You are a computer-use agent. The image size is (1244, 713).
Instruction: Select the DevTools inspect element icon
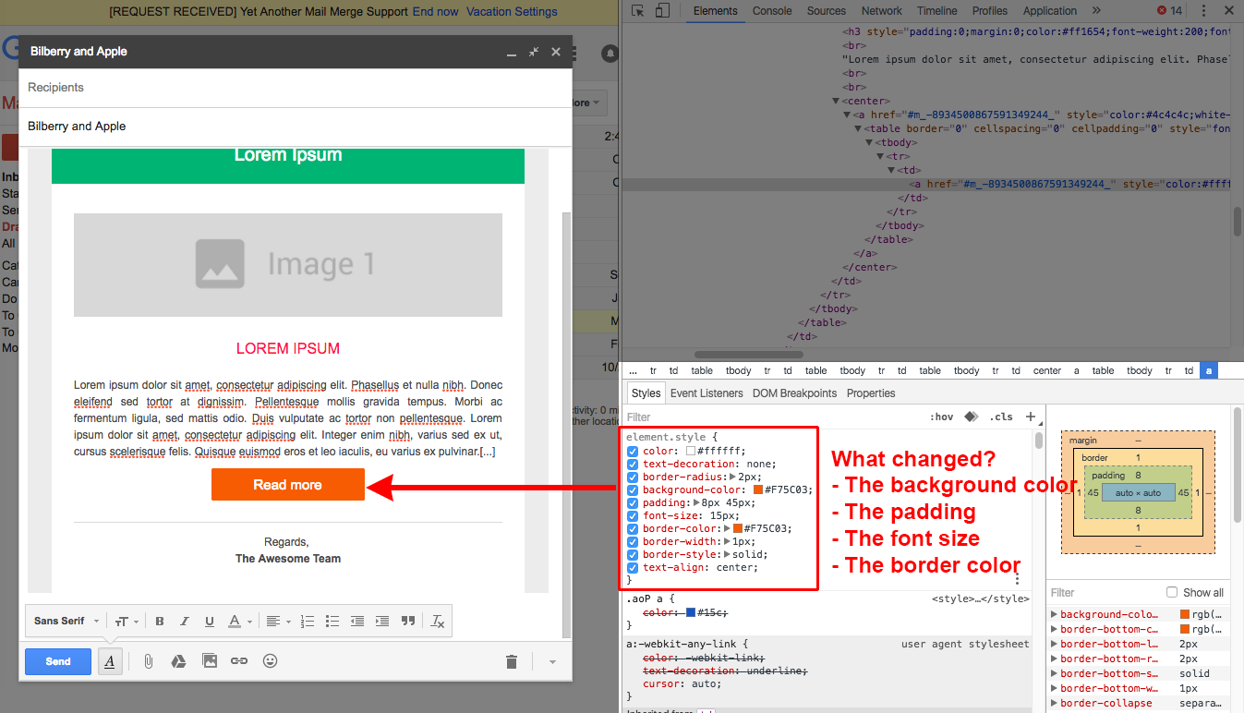coord(638,11)
